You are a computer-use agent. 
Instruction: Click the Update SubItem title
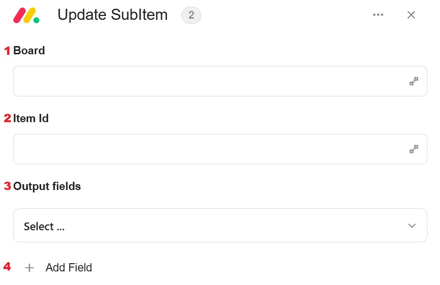[113, 15]
